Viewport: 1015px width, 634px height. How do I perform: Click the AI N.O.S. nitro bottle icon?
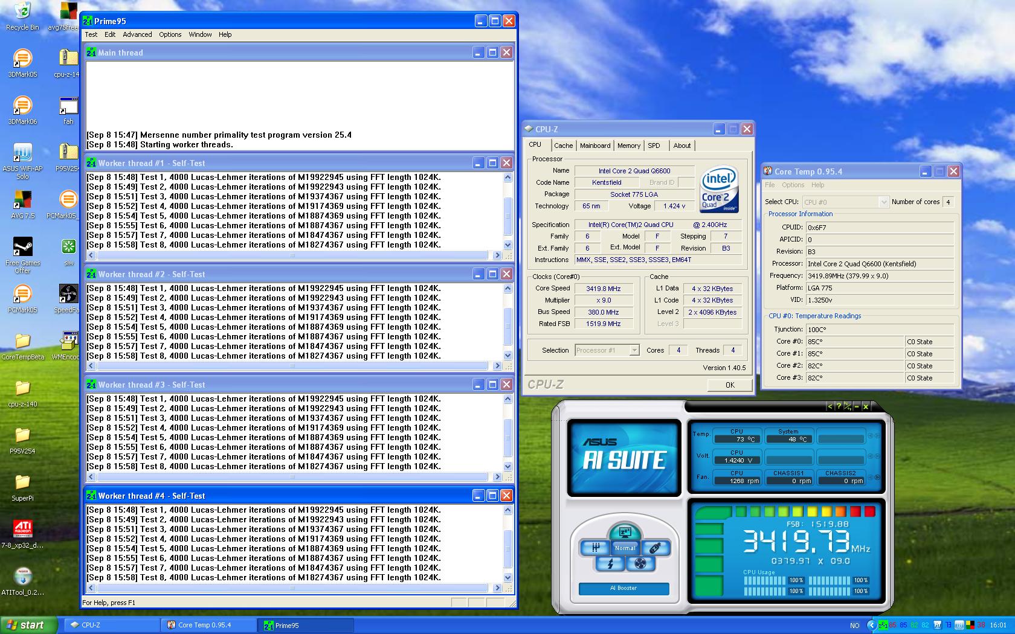click(x=655, y=548)
